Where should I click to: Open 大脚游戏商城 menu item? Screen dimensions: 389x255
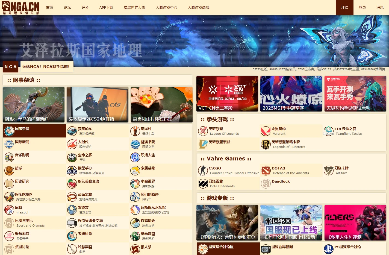coord(198,7)
